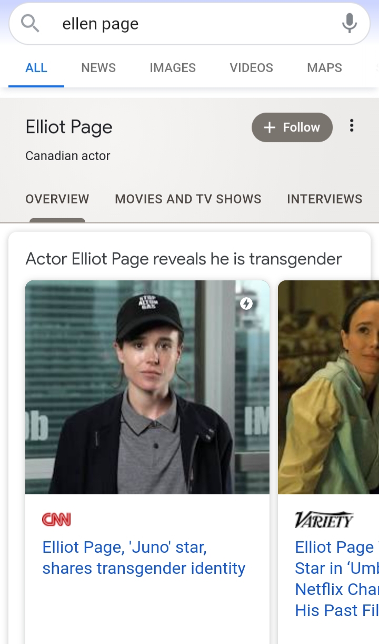
Task: Switch to the News tab
Action: tap(98, 68)
